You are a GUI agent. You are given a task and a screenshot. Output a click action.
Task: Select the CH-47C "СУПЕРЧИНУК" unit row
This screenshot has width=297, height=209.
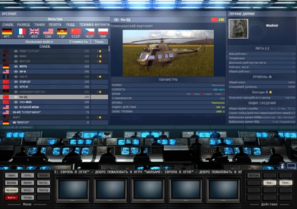point(54,112)
